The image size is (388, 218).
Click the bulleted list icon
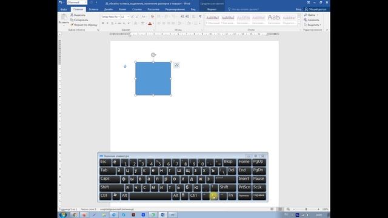(159, 16)
